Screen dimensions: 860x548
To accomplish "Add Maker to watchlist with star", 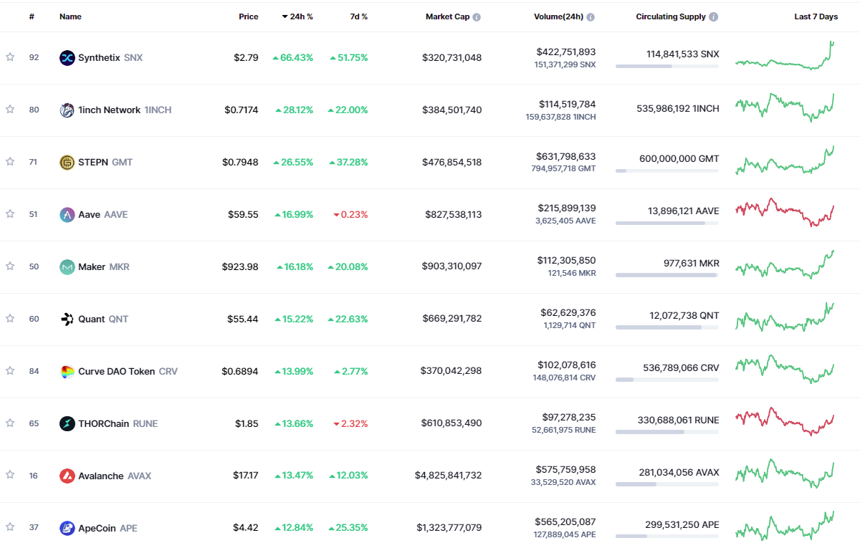I will (10, 266).
